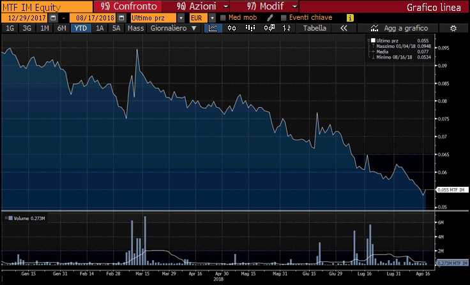The height and width of the screenshot is (285, 470).
Task: Select 3G time range tab
Action: pyautogui.click(x=27, y=28)
